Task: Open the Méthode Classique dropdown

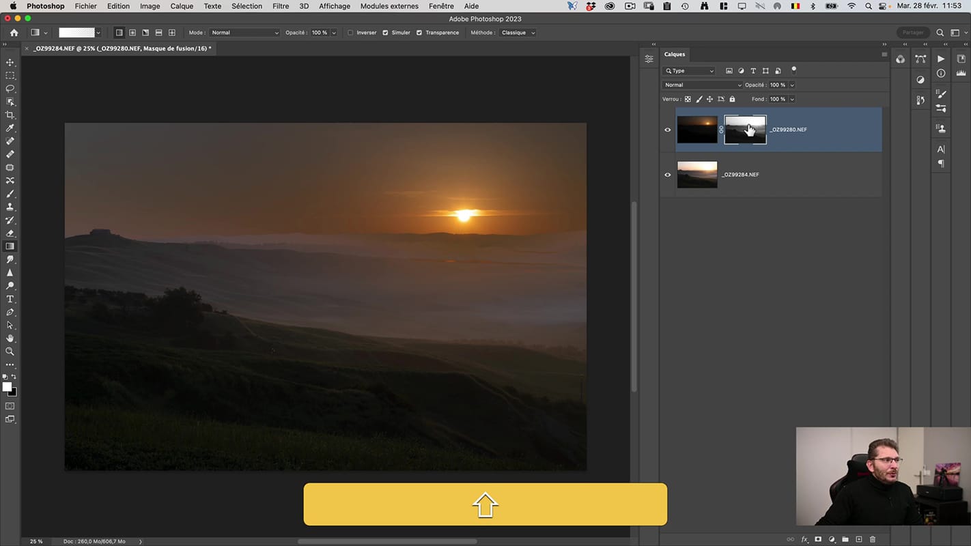Action: click(x=517, y=33)
